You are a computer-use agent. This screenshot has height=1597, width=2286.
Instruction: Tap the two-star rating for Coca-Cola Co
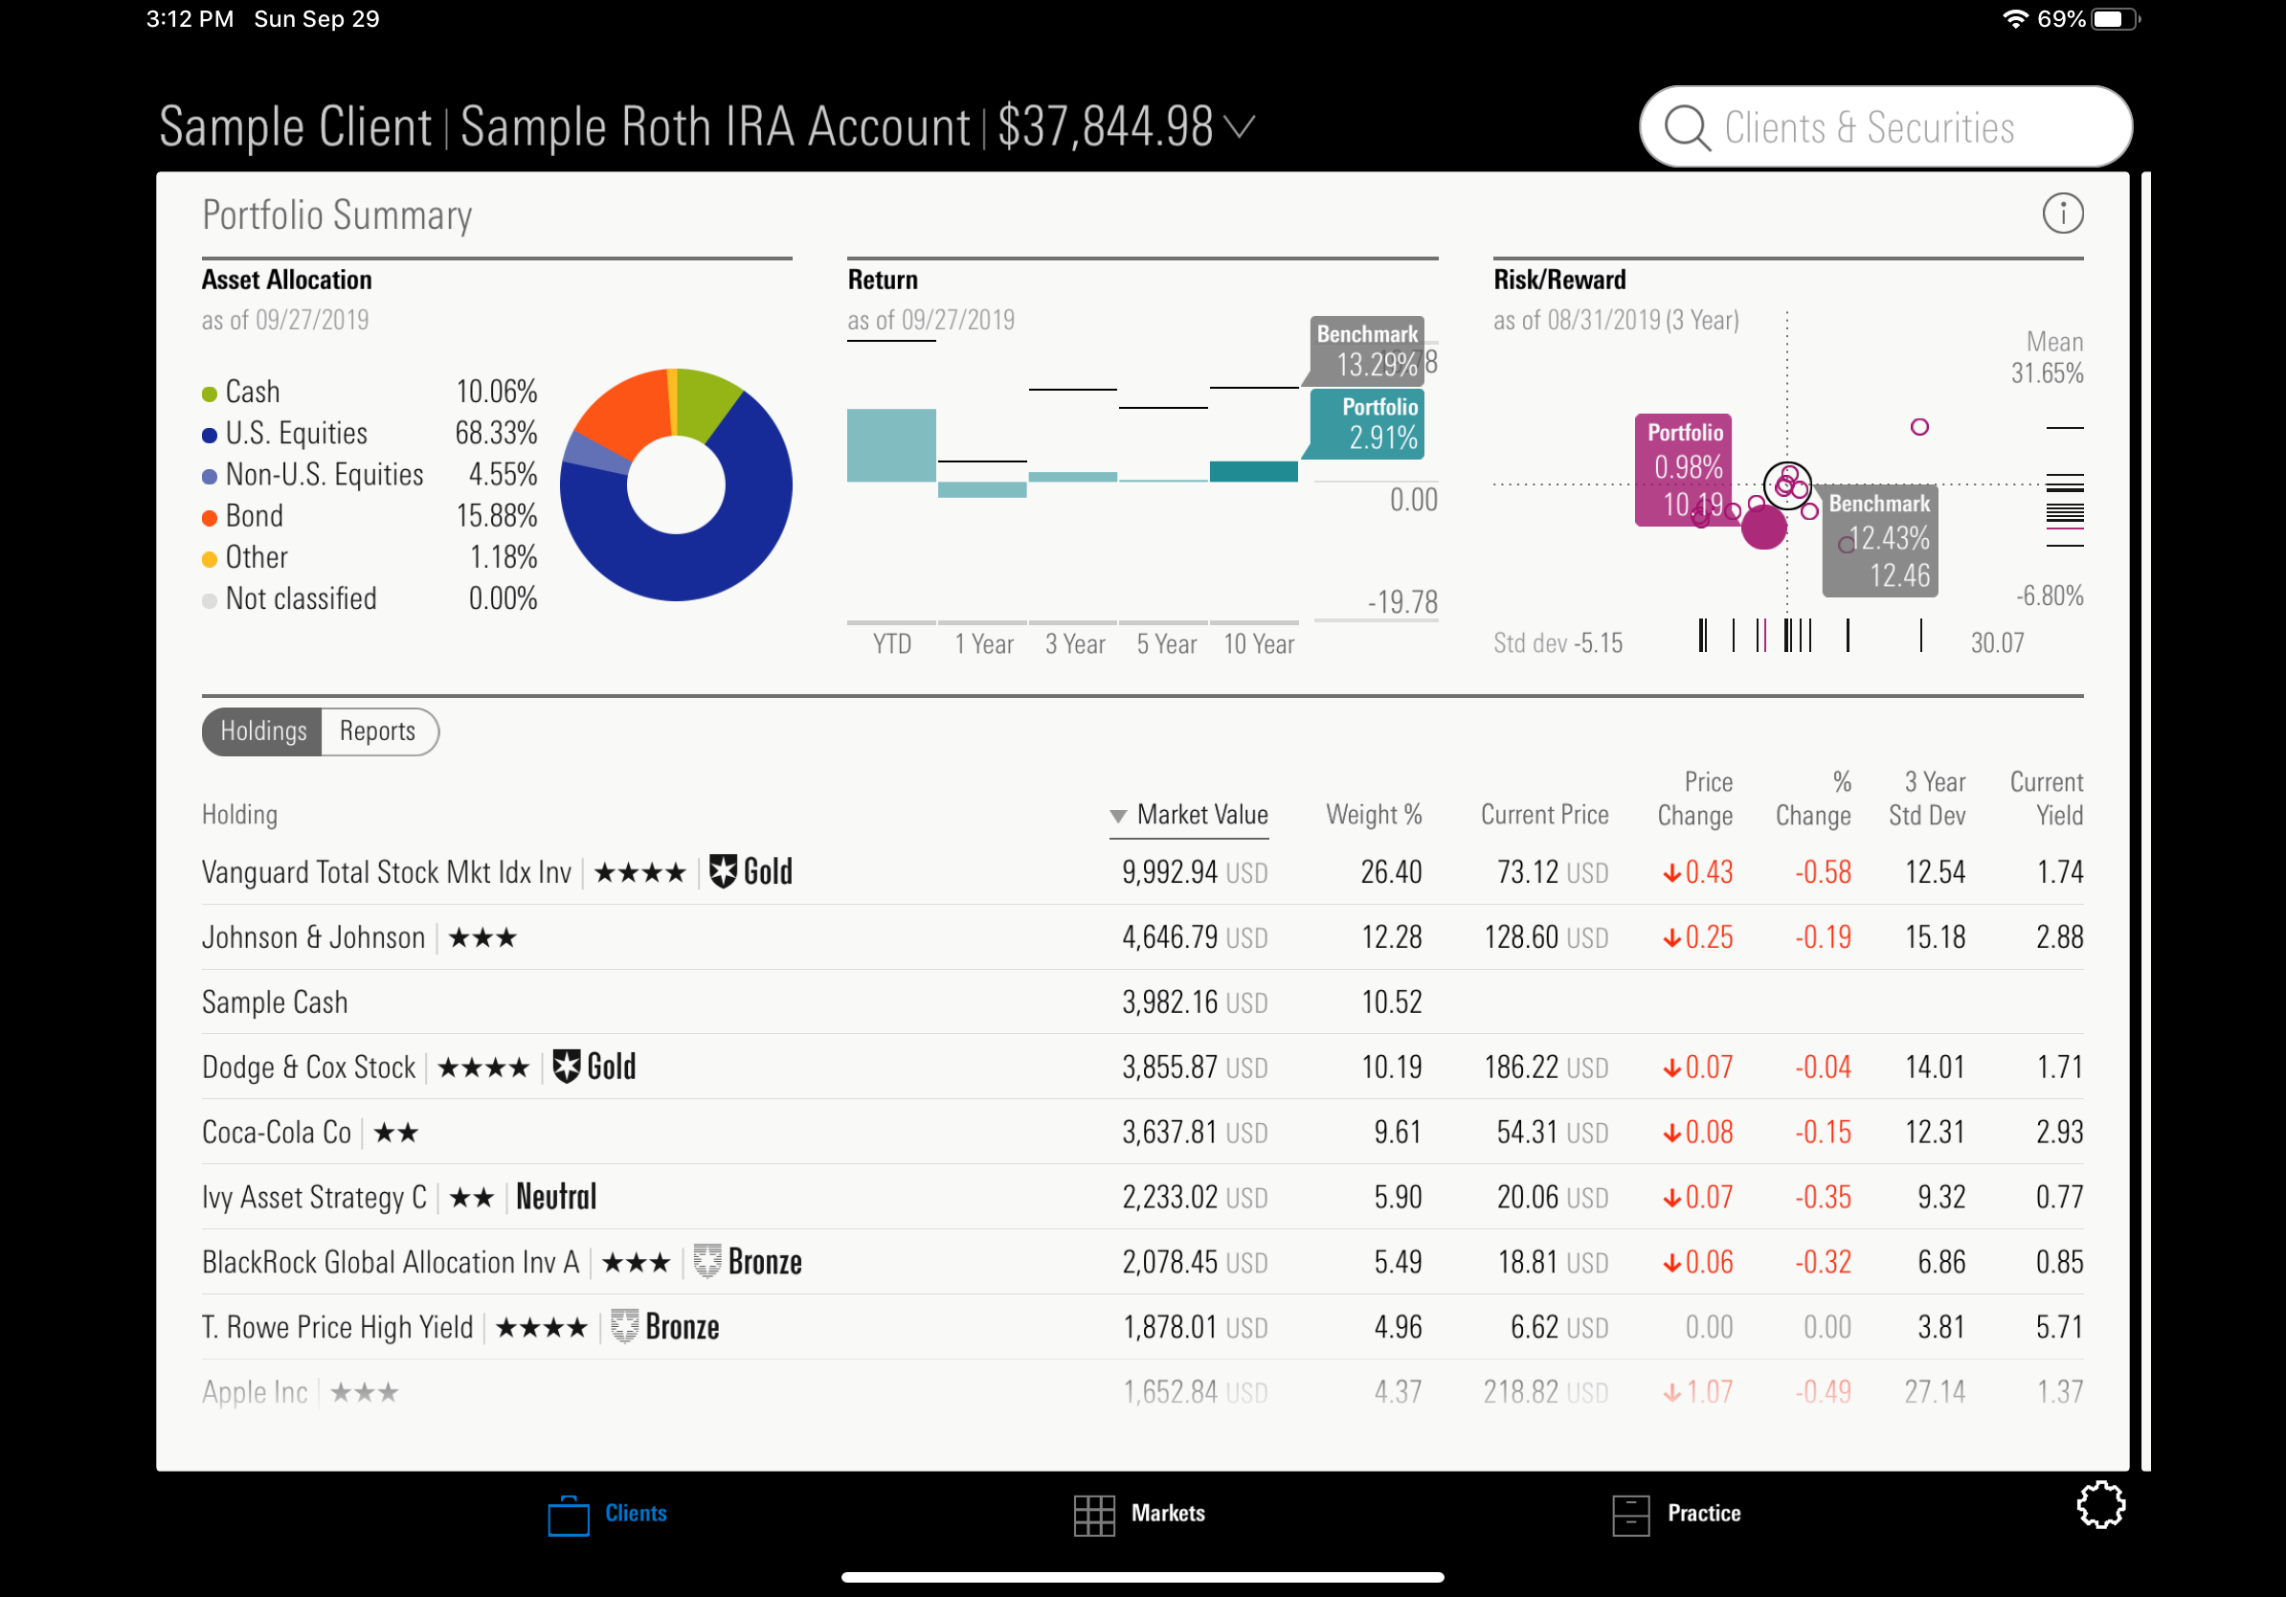pos(396,1133)
